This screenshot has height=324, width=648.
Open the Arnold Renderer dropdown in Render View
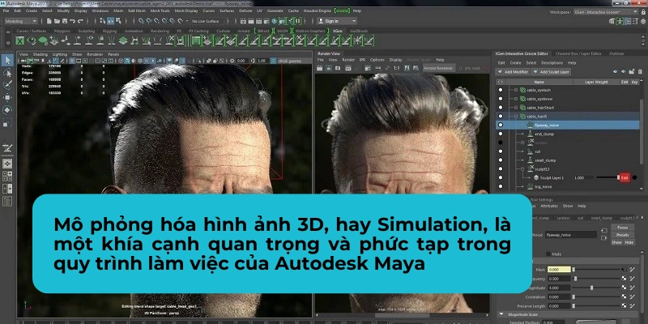(x=438, y=68)
